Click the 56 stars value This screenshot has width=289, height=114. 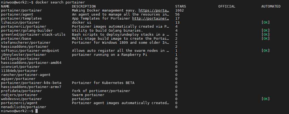click(177, 14)
